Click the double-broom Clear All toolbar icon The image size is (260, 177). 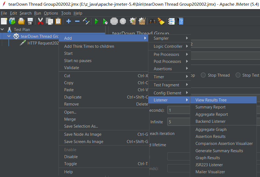coord(142,21)
